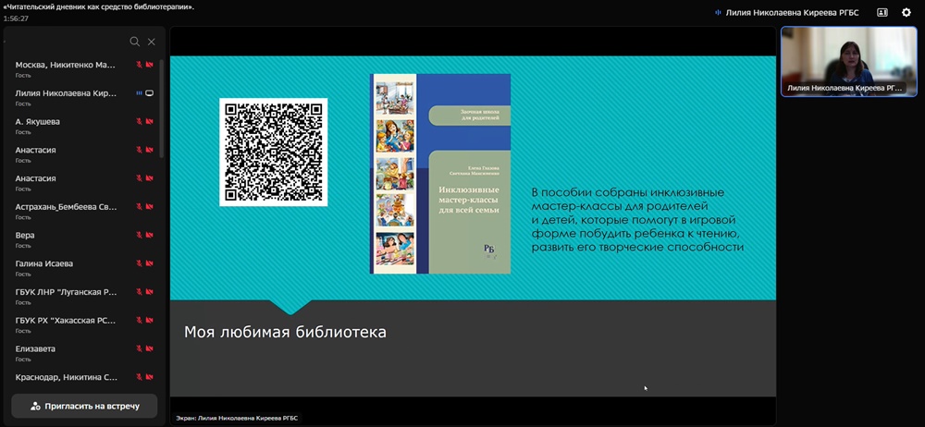Click muted microphone icon for Вера

point(140,236)
